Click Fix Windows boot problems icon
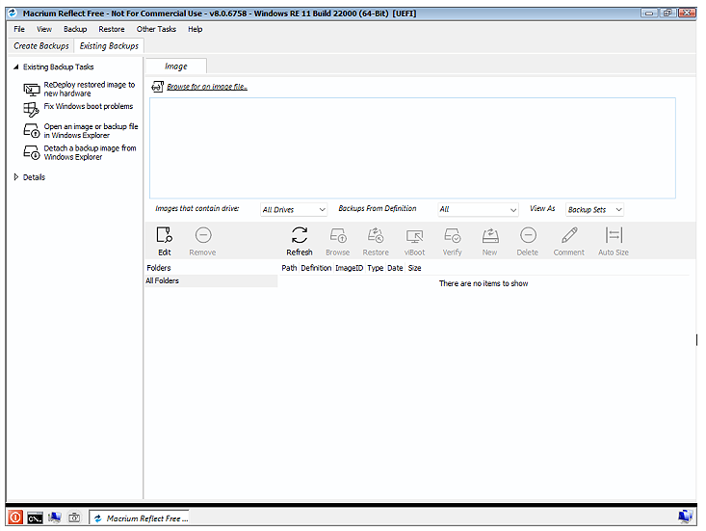Image resolution: width=706 pixels, height=531 pixels. tap(31, 109)
